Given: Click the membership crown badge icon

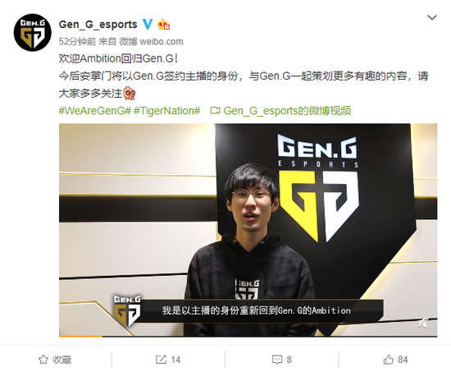Looking at the screenshot, I should [x=164, y=25].
